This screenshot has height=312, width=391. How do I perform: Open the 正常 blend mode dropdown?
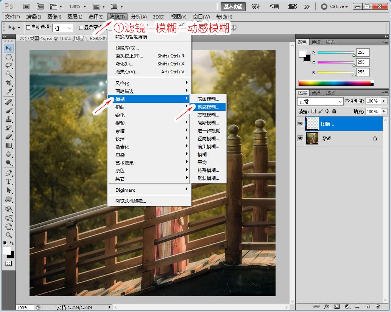320,101
